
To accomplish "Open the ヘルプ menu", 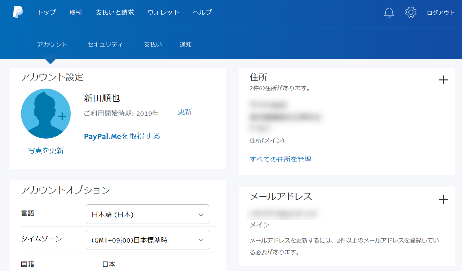I will click(x=202, y=12).
